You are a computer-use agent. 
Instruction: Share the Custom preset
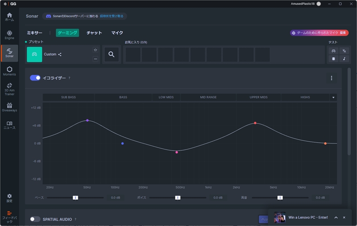tap(60, 54)
